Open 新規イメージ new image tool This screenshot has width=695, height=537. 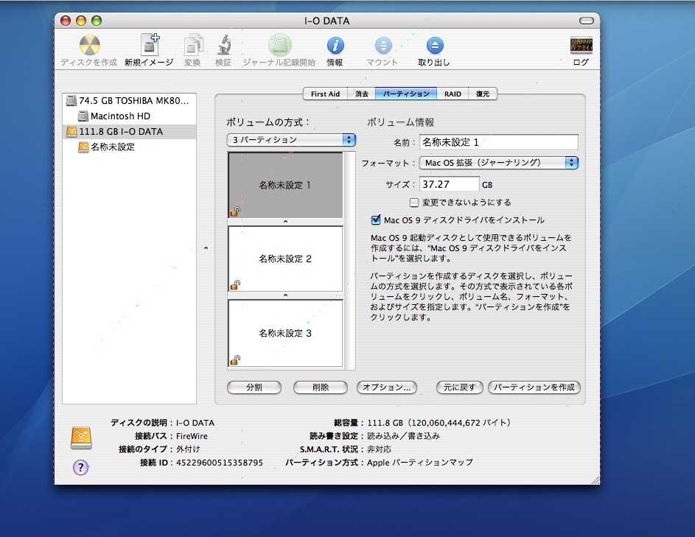150,44
